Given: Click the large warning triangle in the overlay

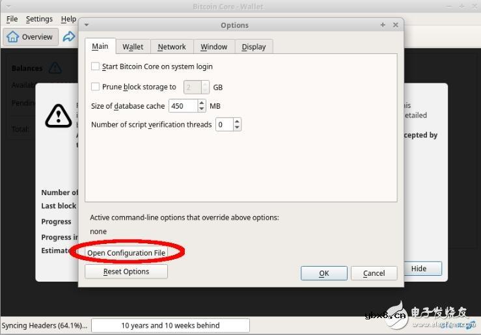Looking at the screenshot, I should [x=59, y=115].
